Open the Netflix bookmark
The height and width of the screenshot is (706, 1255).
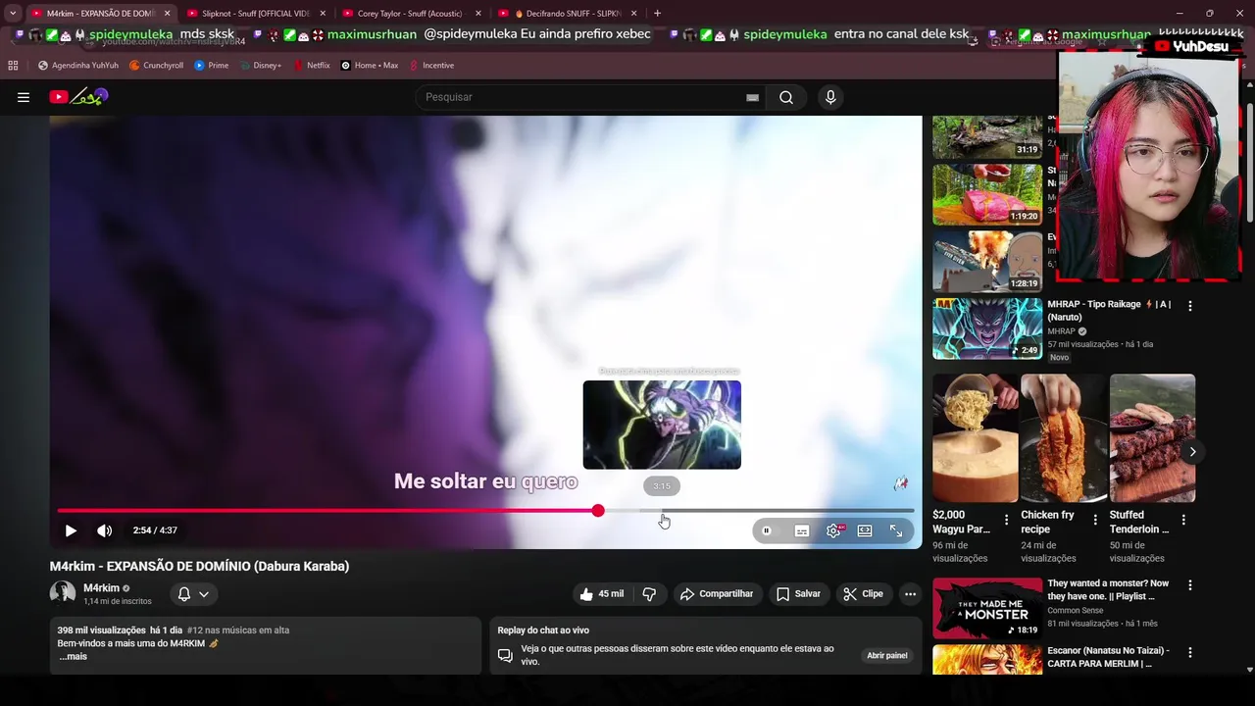point(311,66)
